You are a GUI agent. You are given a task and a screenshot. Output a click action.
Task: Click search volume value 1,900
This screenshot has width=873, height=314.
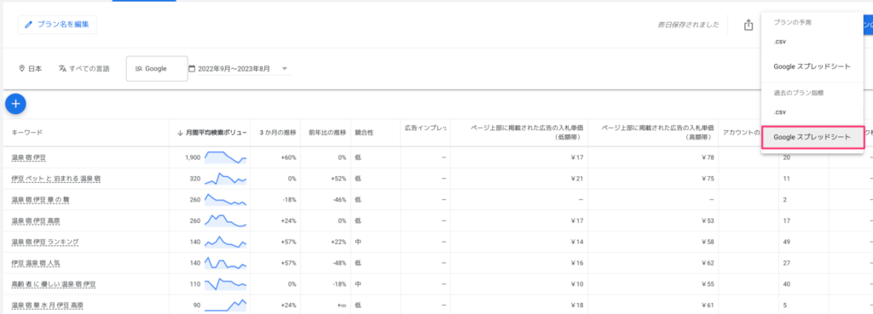coord(192,157)
